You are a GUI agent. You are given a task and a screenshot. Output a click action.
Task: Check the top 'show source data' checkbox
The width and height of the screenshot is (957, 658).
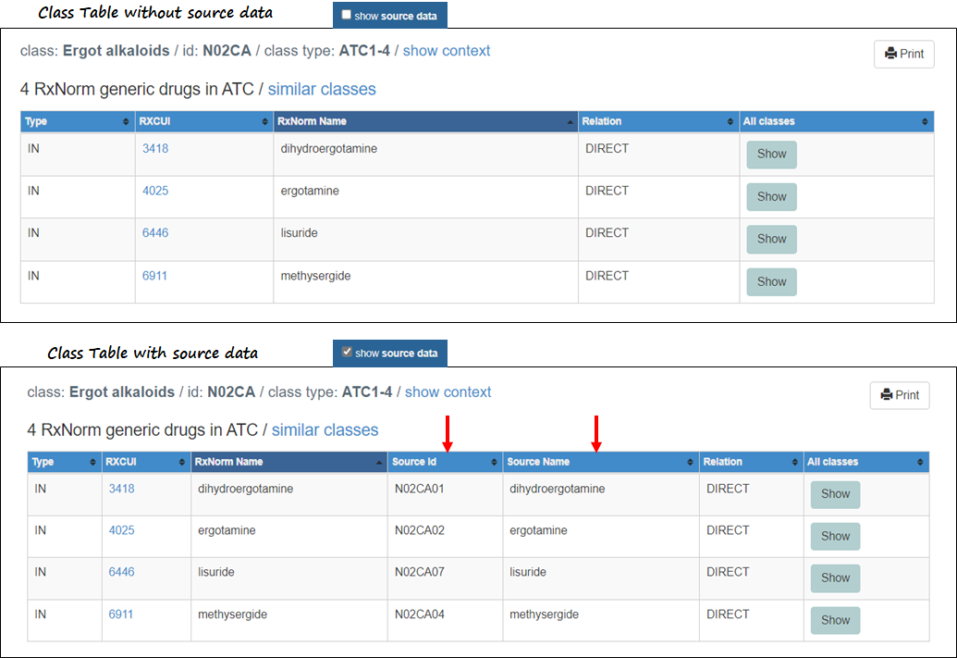(x=346, y=16)
